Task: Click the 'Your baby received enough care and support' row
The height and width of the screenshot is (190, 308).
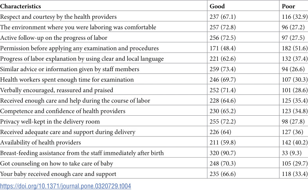Action: [x=154, y=174]
